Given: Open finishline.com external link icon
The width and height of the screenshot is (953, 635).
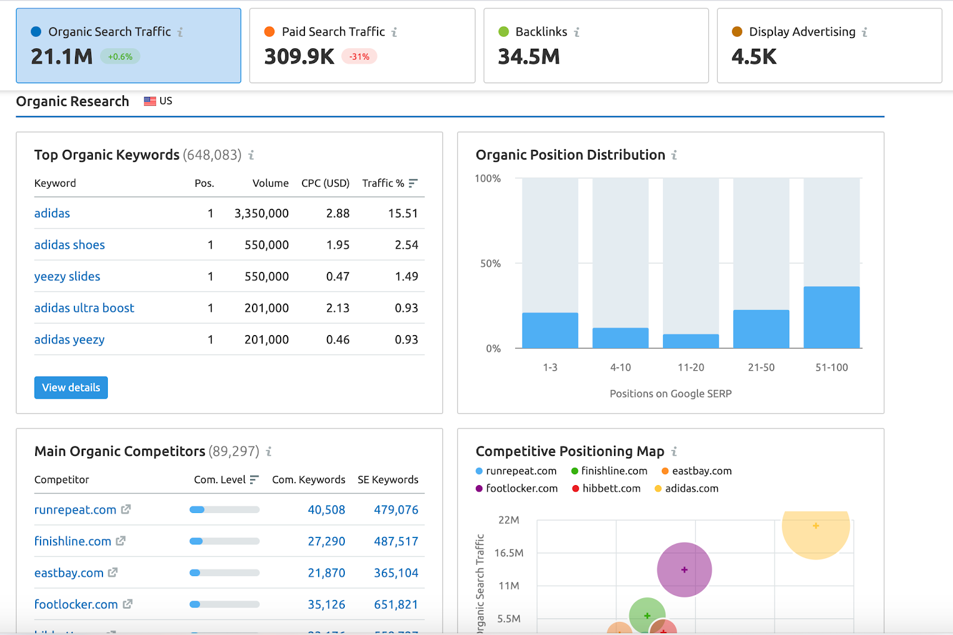Looking at the screenshot, I should pos(121,541).
